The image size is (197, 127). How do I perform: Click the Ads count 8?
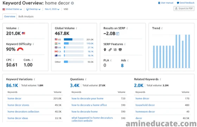pyautogui.click(x=122, y=66)
